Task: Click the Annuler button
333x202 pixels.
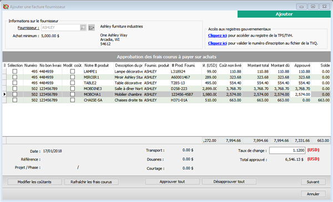Action: (x=313, y=194)
